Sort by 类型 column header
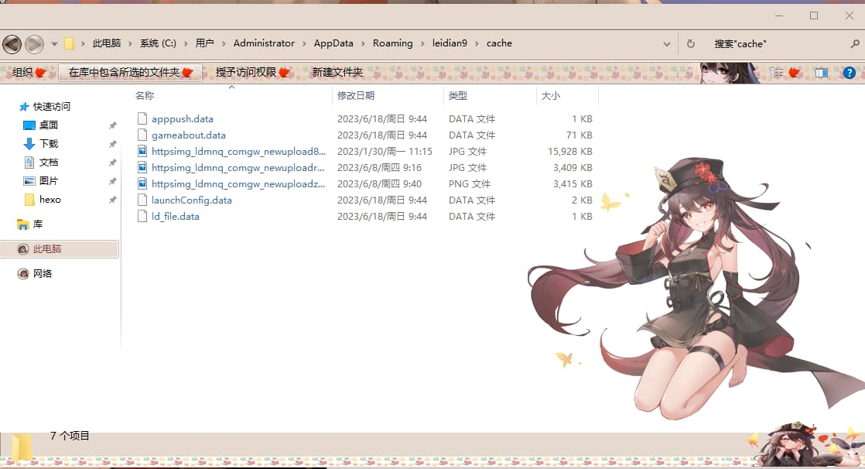Image resolution: width=865 pixels, height=469 pixels. click(458, 95)
